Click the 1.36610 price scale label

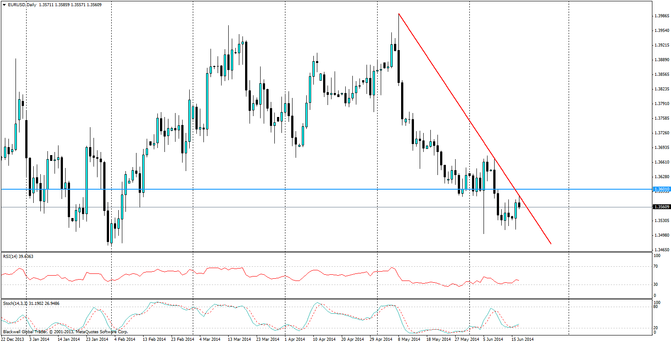click(x=661, y=162)
